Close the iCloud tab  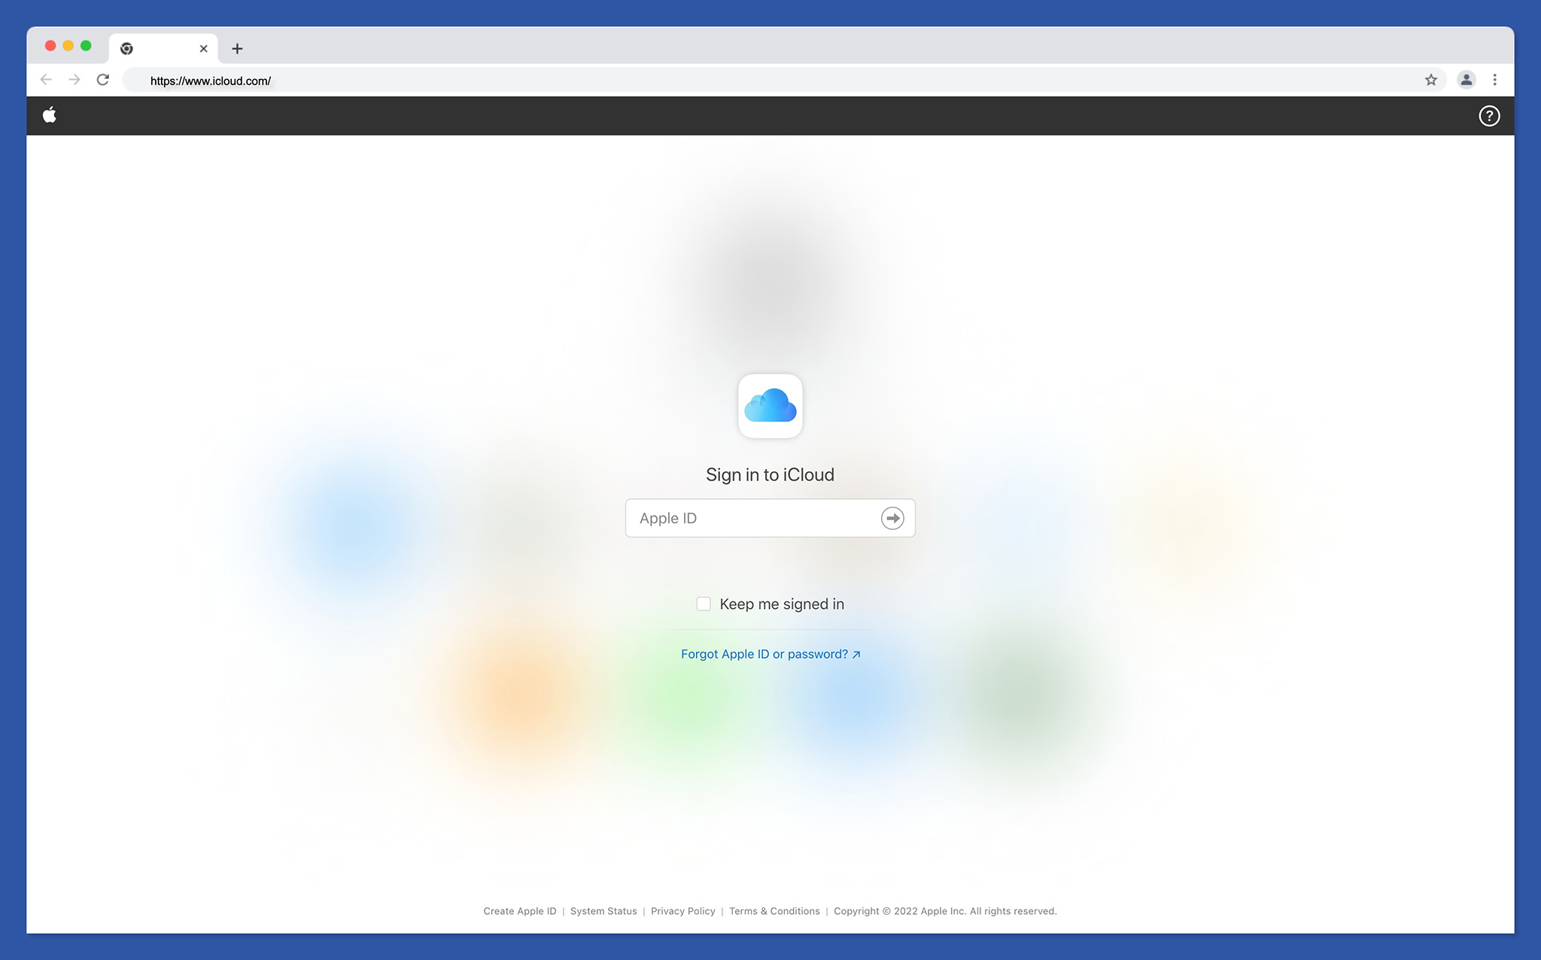point(203,48)
